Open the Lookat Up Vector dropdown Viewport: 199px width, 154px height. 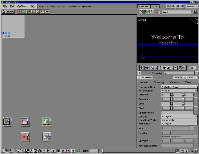[x=179, y=120]
